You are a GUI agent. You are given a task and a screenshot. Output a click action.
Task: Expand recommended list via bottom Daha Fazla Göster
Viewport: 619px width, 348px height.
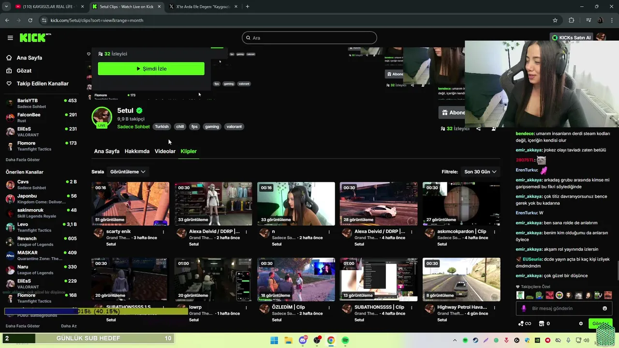pos(23,326)
